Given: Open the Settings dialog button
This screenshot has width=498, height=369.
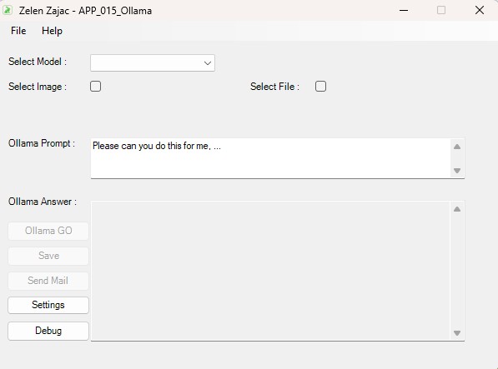Looking at the screenshot, I should pyautogui.click(x=48, y=305).
